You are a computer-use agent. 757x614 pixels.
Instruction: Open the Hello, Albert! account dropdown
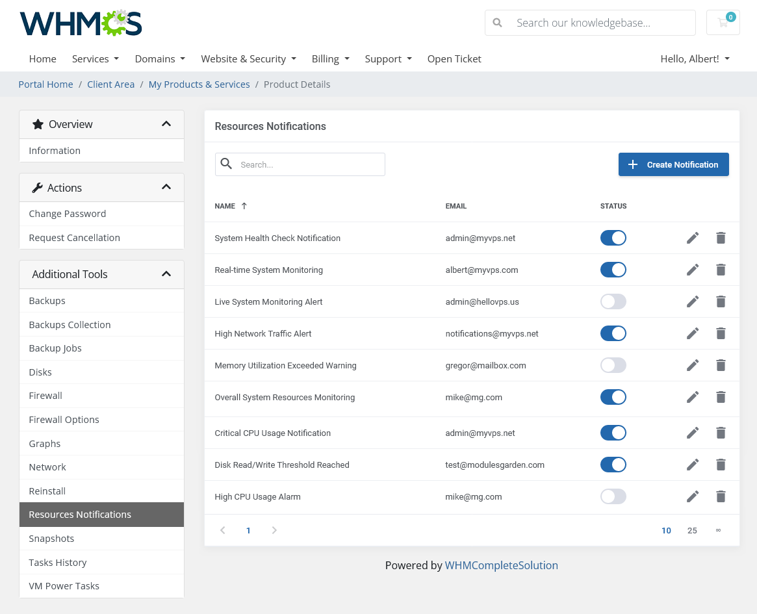695,58
